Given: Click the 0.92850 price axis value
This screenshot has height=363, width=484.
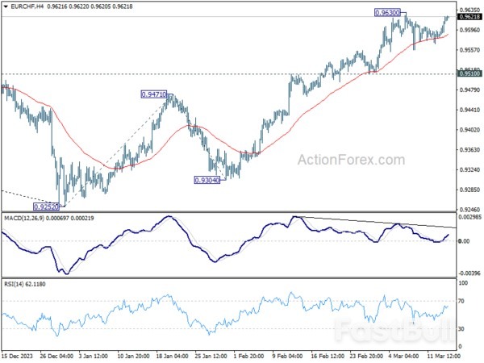Looking at the screenshot, I should (469, 190).
